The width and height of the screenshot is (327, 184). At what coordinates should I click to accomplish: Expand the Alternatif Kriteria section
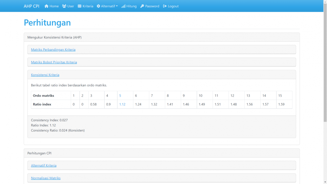[44, 165]
